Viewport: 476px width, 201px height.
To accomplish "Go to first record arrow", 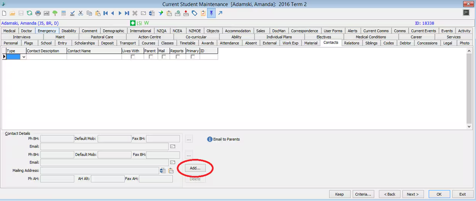I will tap(106, 13).
